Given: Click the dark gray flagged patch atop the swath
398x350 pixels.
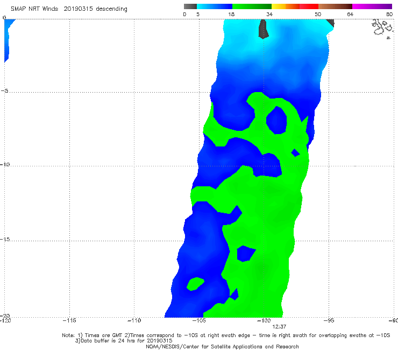Looking at the screenshot, I should 263,29.
